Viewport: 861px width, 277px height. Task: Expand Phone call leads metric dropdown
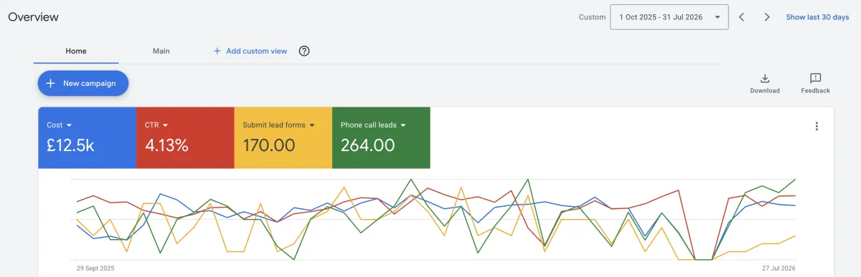point(403,125)
